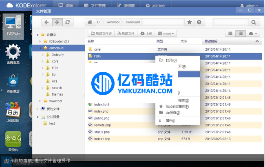Go forward in file manager navigation
The width and height of the screenshot is (265, 167).
click(x=57, y=22)
